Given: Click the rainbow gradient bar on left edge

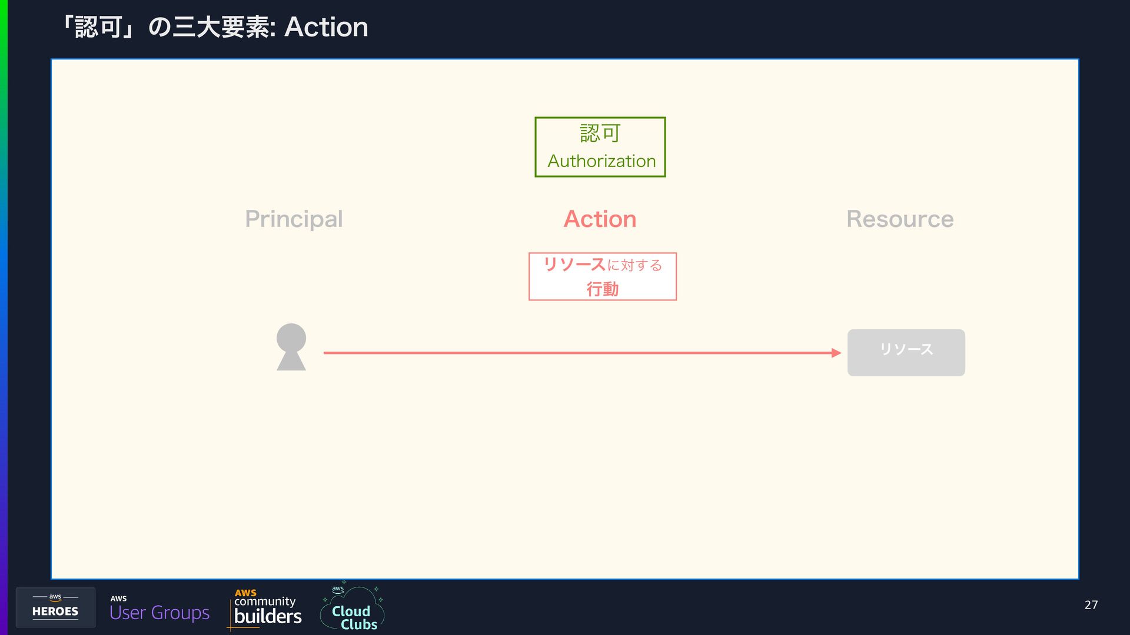Looking at the screenshot, I should [4, 317].
